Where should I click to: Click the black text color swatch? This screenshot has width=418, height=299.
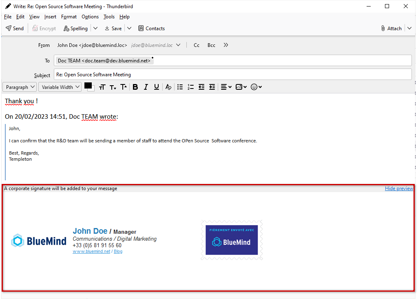(x=88, y=86)
